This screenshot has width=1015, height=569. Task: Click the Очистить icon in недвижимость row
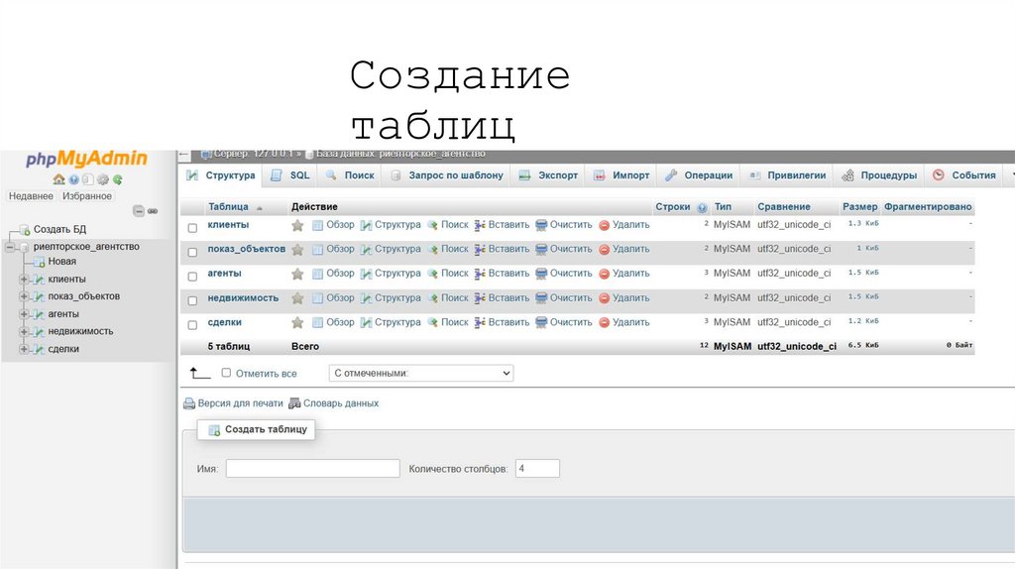[x=541, y=298]
